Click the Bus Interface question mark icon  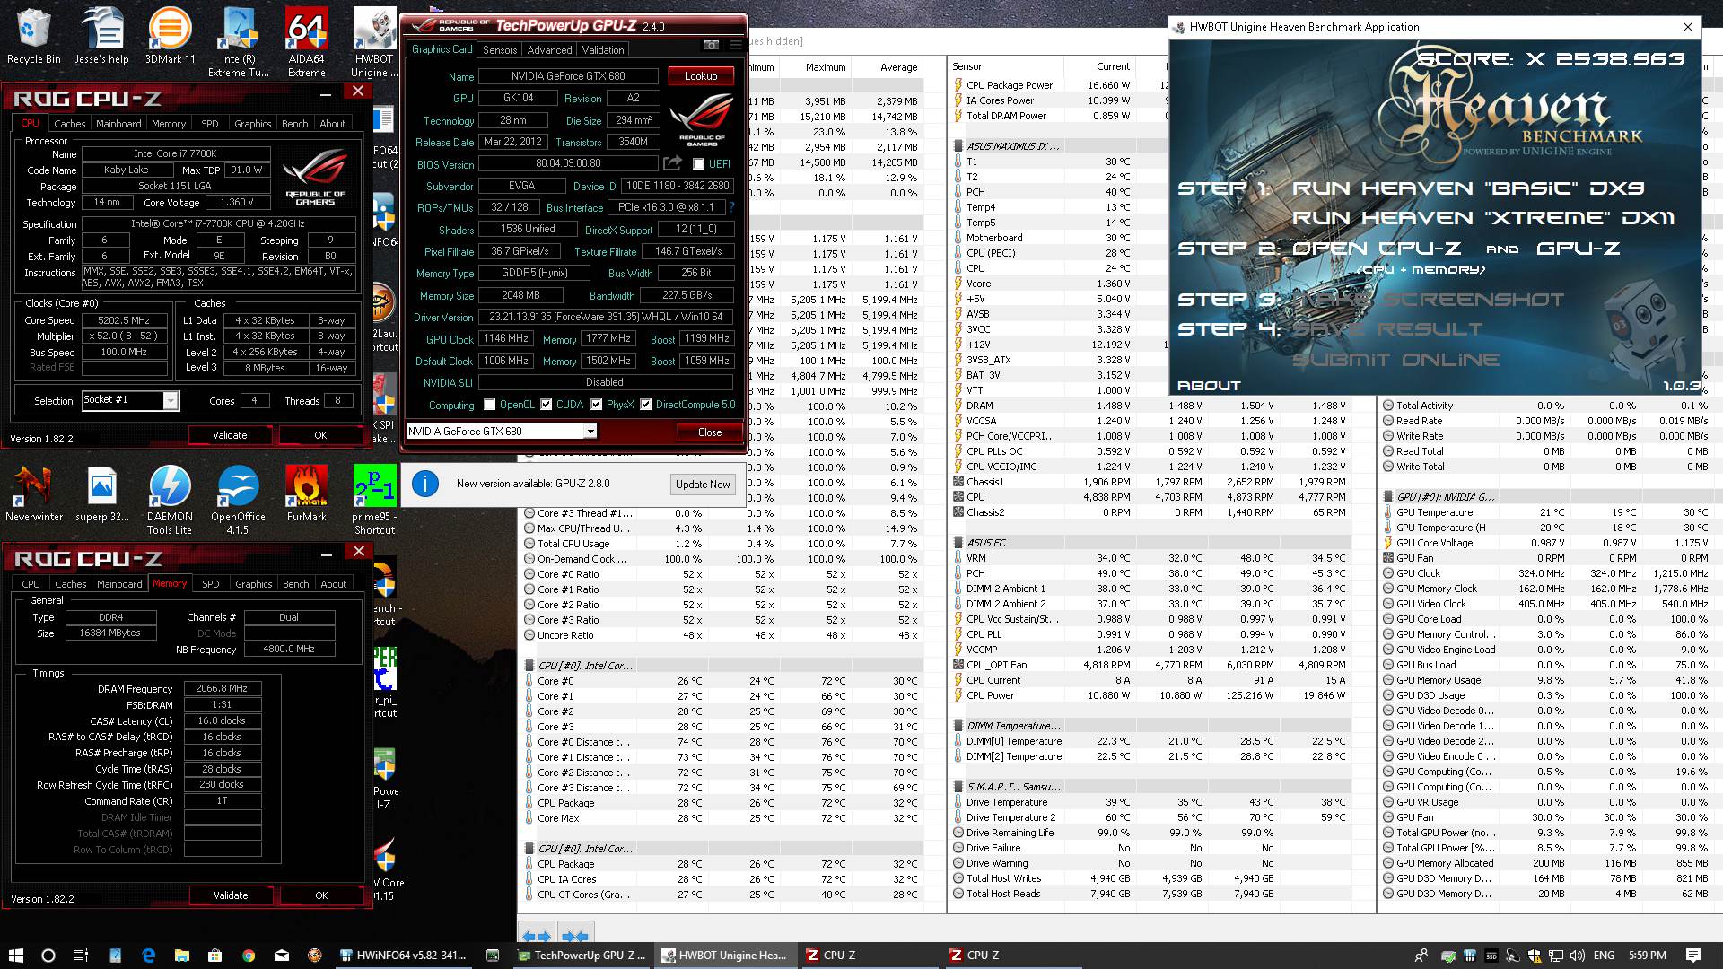[x=731, y=207]
